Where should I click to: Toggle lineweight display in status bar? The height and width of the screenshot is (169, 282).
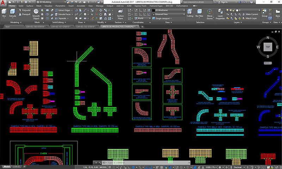[157, 167]
